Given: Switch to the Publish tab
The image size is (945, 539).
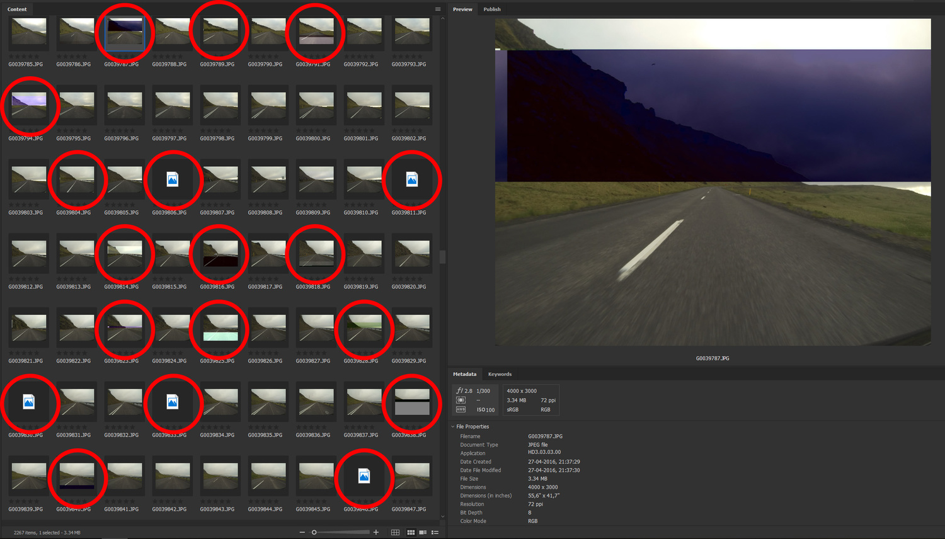Looking at the screenshot, I should [x=492, y=9].
